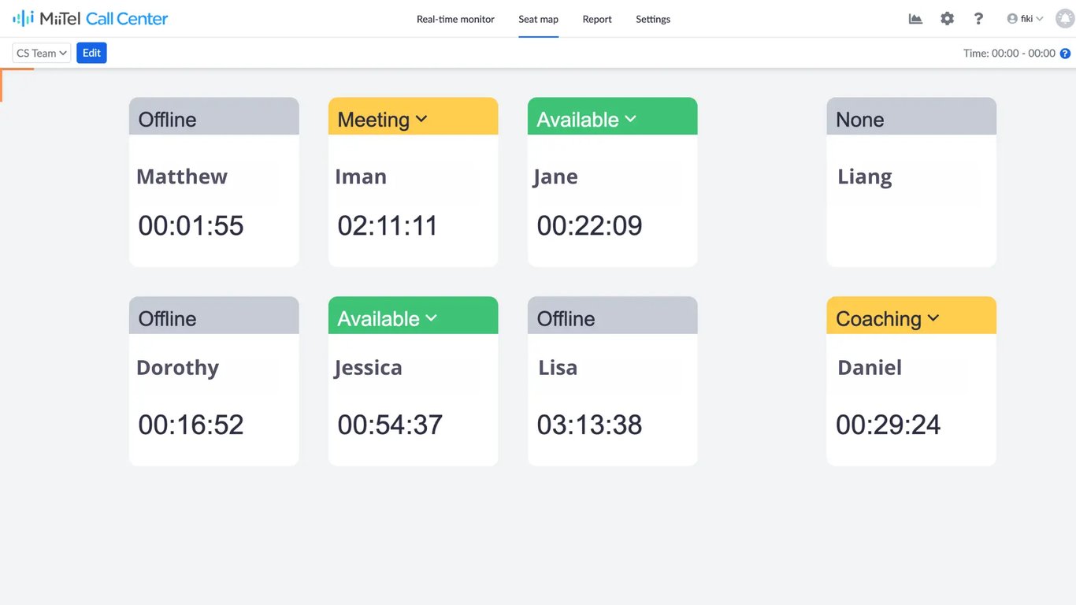Select Iman's seat card name
Viewport: 1076px width, 605px height.
pos(361,176)
